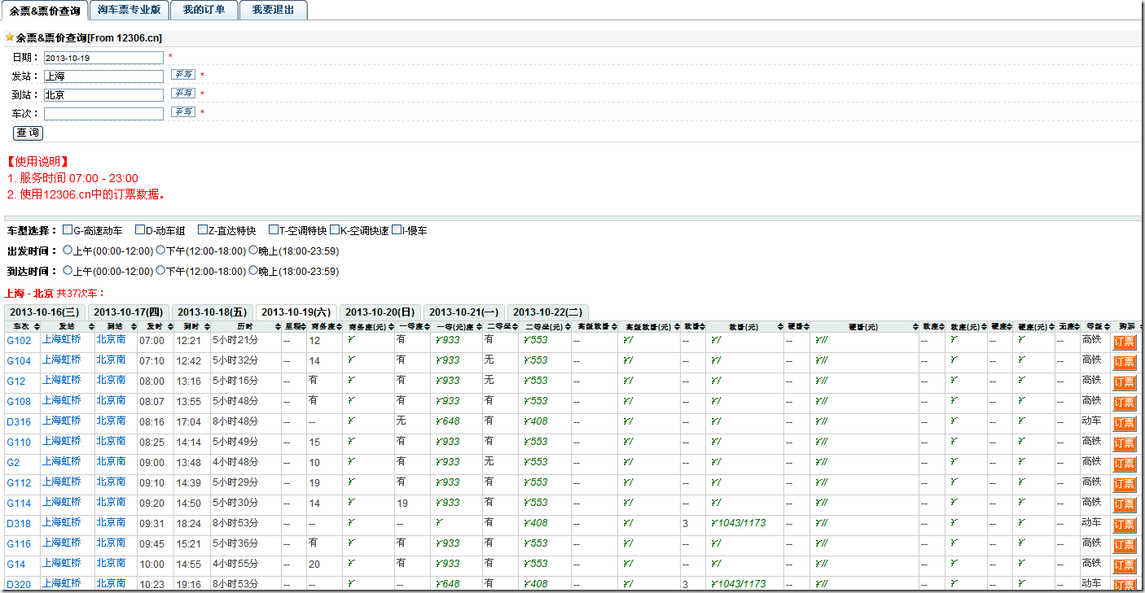The image size is (1145, 593).
Task: Switch to date tab 2013-10-16(三)
Action: (x=44, y=312)
